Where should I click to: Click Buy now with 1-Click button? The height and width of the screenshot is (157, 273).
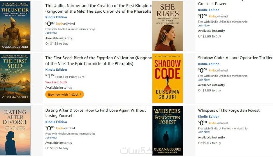(64, 94)
